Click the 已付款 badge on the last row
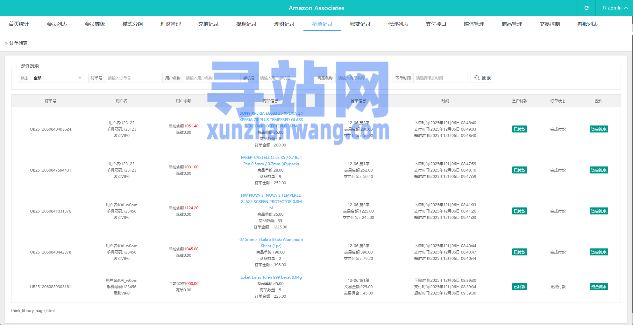Image resolution: width=633 pixels, height=325 pixels. click(519, 286)
